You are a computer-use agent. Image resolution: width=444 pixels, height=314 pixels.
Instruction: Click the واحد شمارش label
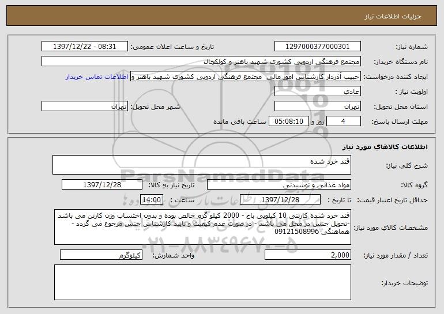174,255
